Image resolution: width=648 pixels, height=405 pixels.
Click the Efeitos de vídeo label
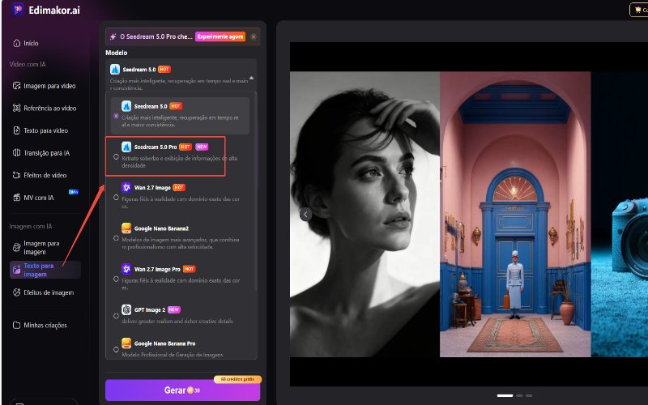(x=45, y=175)
